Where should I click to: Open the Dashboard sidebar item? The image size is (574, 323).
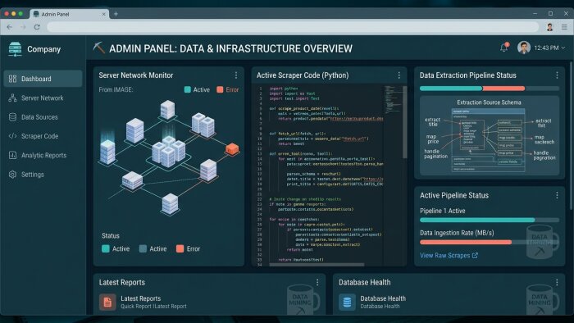[x=43, y=79]
